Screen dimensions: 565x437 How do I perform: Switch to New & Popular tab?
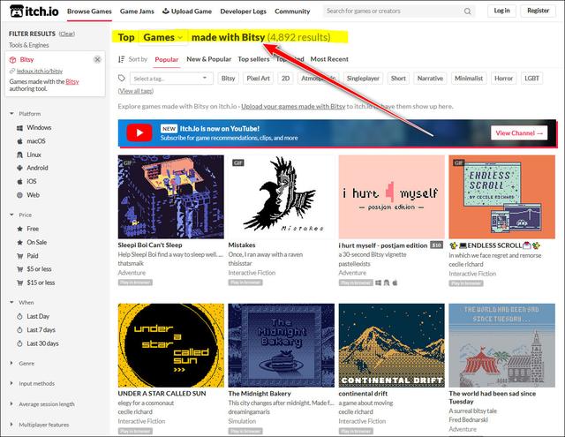pyautogui.click(x=209, y=59)
